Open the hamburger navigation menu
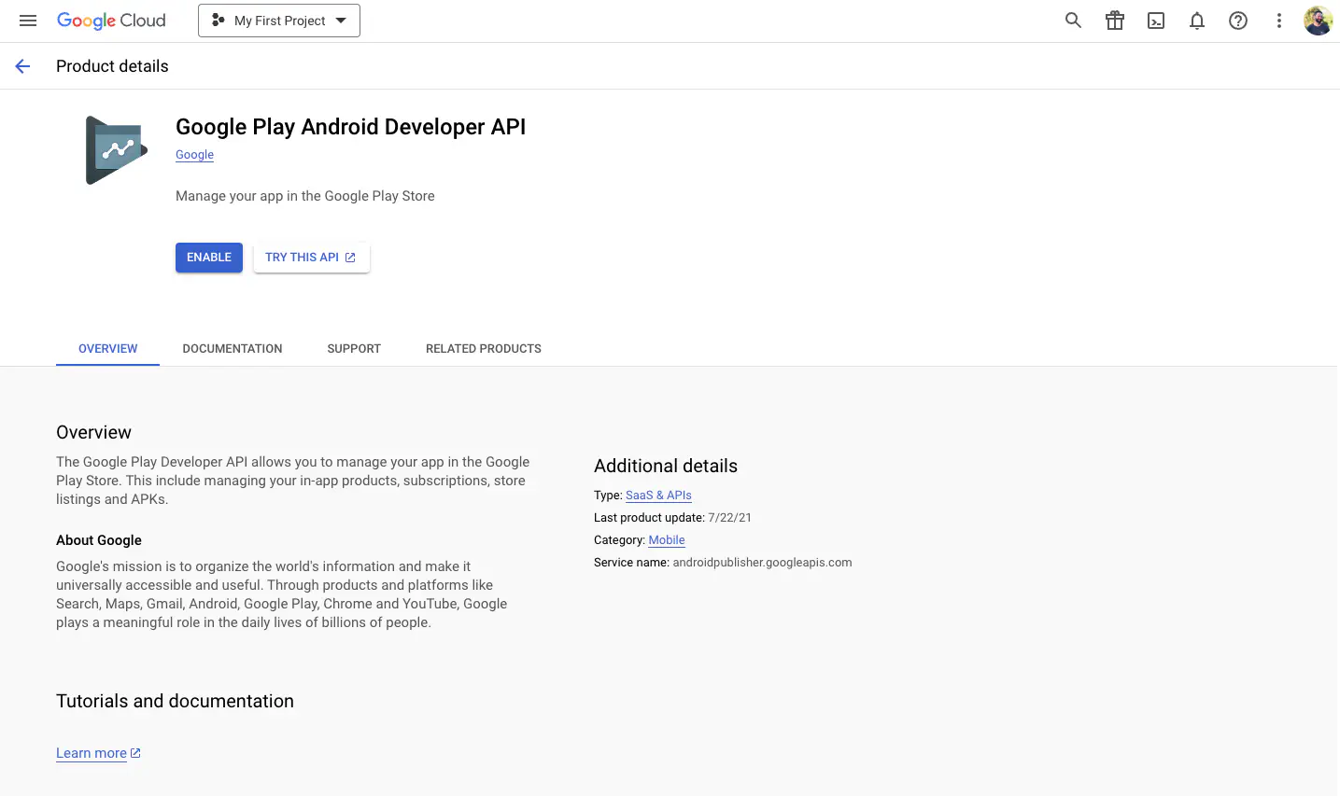Image resolution: width=1340 pixels, height=796 pixels. [28, 21]
